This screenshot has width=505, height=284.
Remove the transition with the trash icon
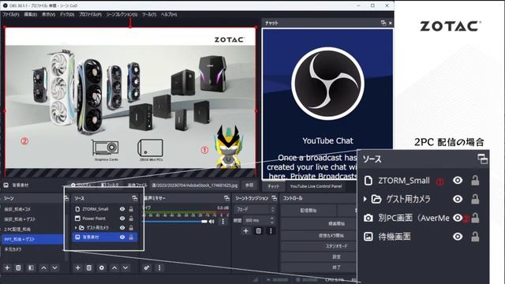tap(258, 231)
